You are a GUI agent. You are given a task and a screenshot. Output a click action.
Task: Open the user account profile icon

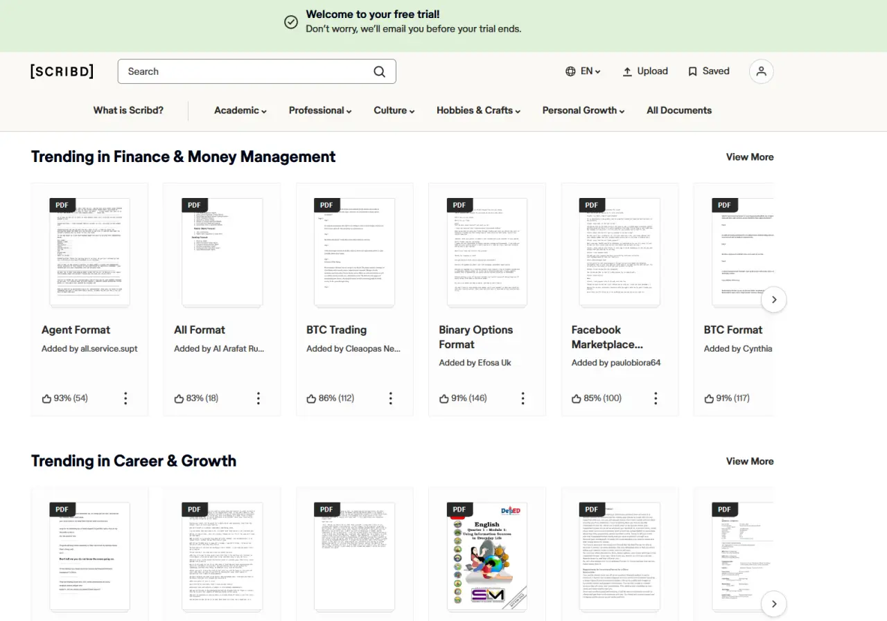pos(761,71)
